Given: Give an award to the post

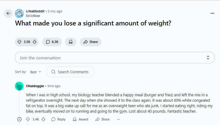Looking at the screenshot, I should click(71, 42).
